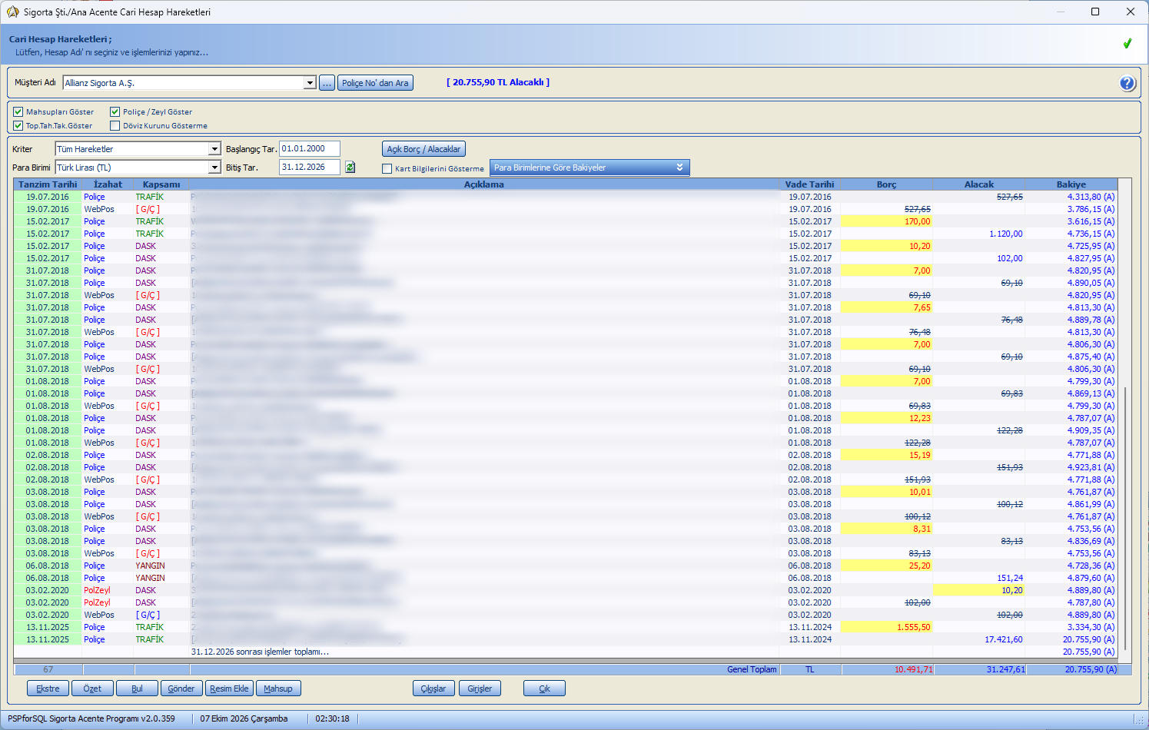Uncheck Top.Tah.Tak.Göster option
Screen dimensions: 1149x730
(x=18, y=125)
